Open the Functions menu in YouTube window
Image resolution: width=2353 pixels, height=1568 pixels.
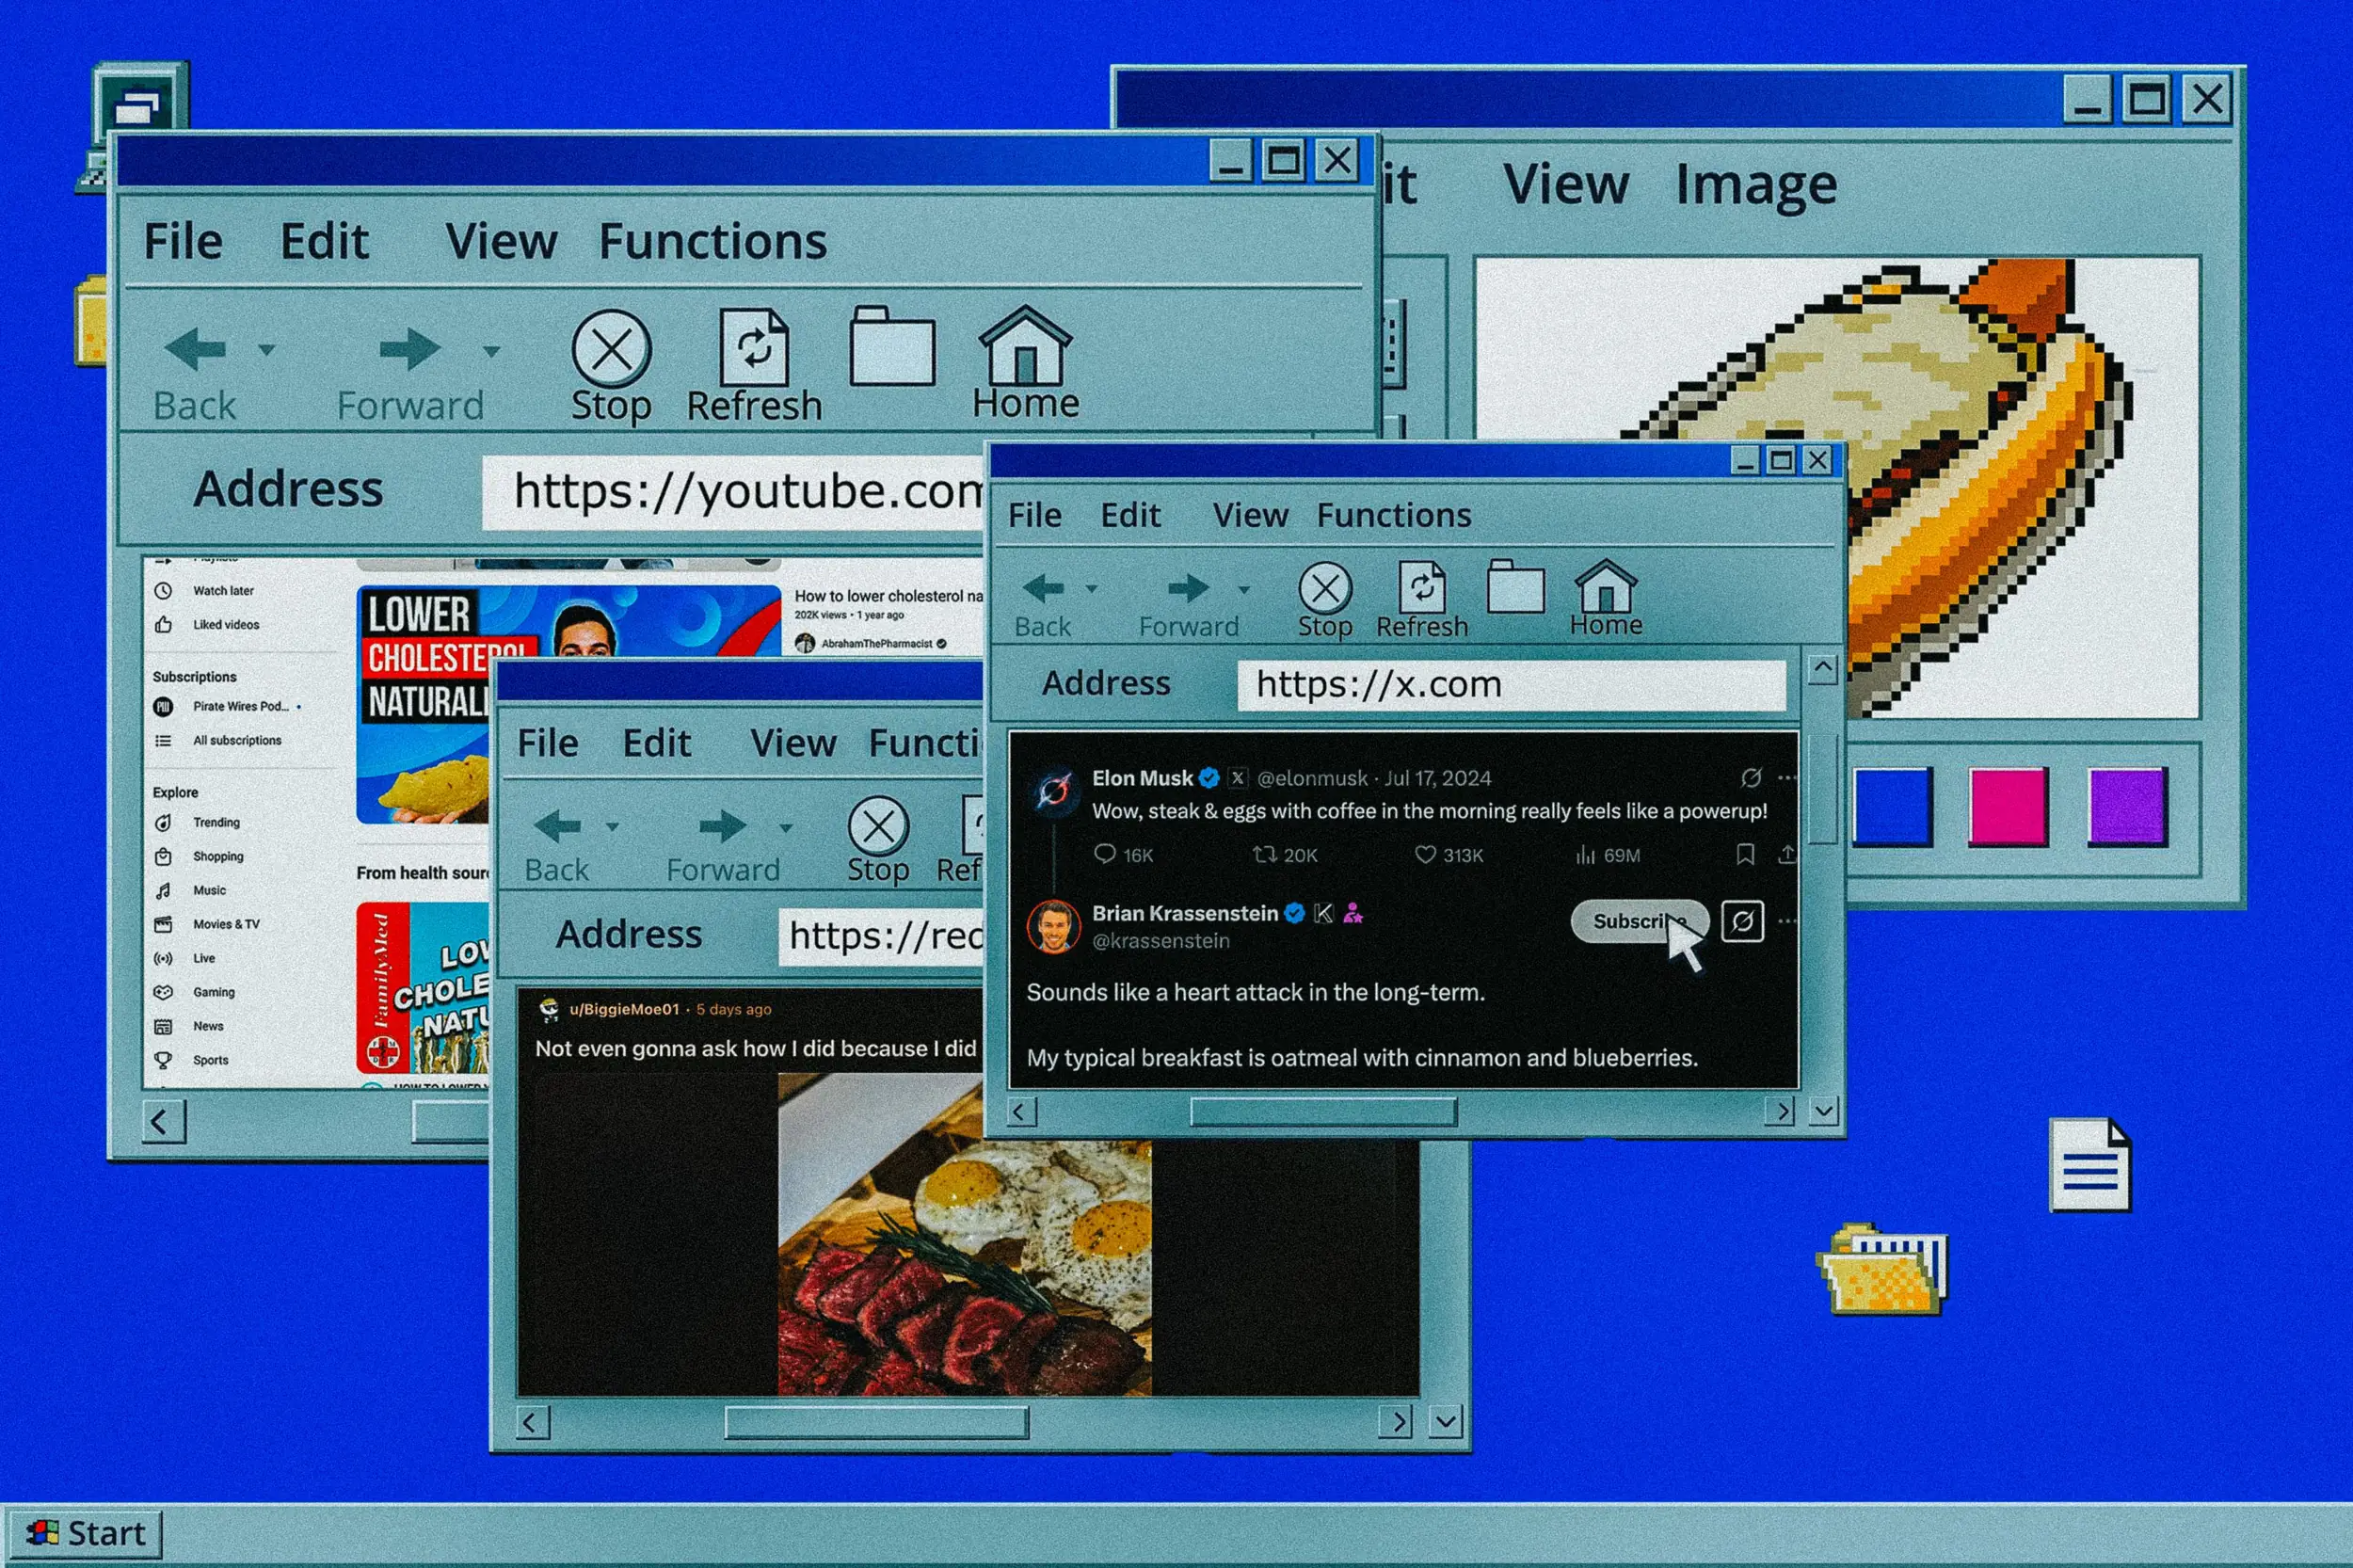712,242
